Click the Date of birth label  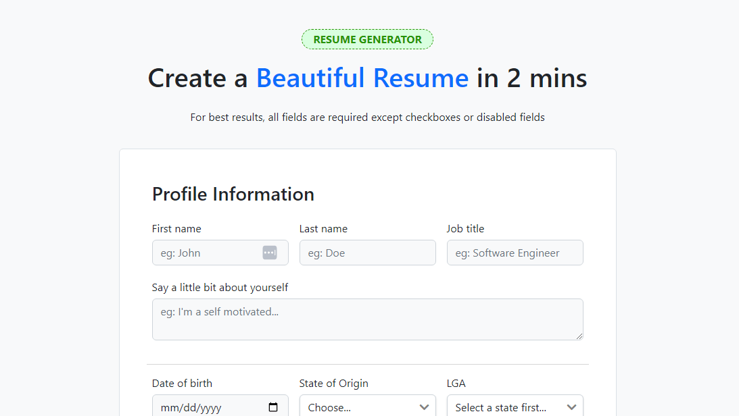coord(182,384)
